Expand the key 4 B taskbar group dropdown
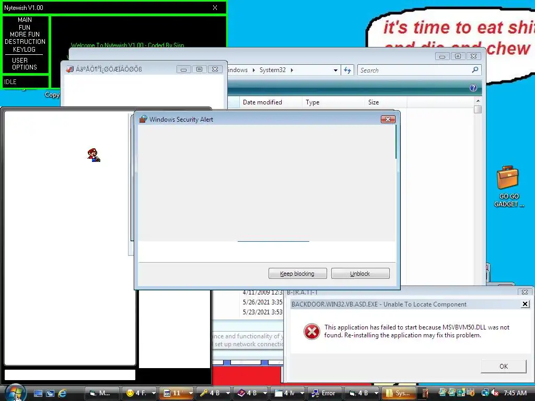Image resolution: width=535 pixels, height=401 pixels. pos(228,393)
